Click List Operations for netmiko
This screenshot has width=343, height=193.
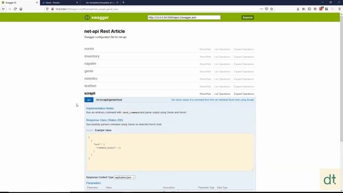point(222,79)
